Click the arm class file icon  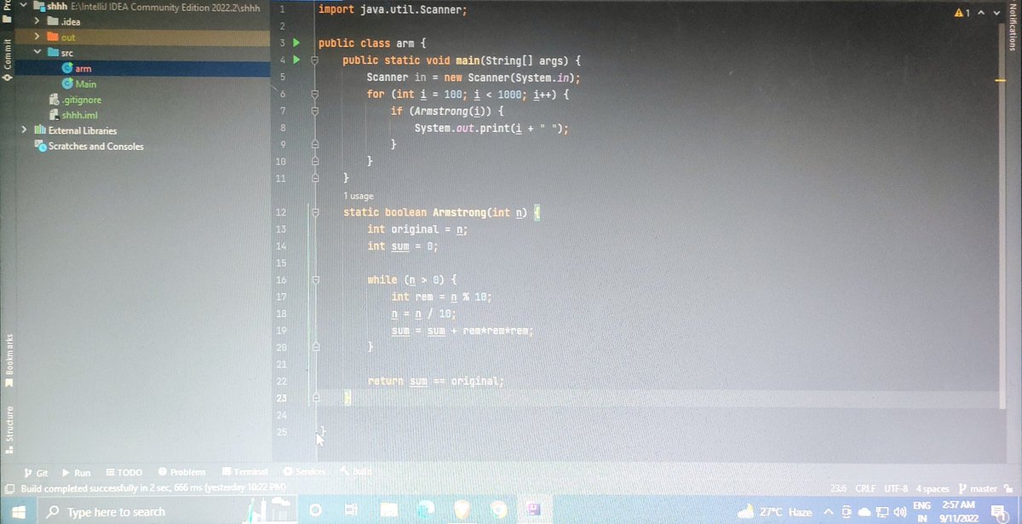(67, 68)
